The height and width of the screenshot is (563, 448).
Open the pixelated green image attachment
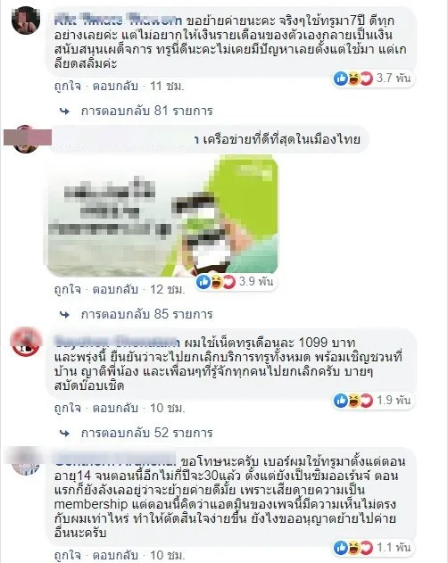point(162,216)
